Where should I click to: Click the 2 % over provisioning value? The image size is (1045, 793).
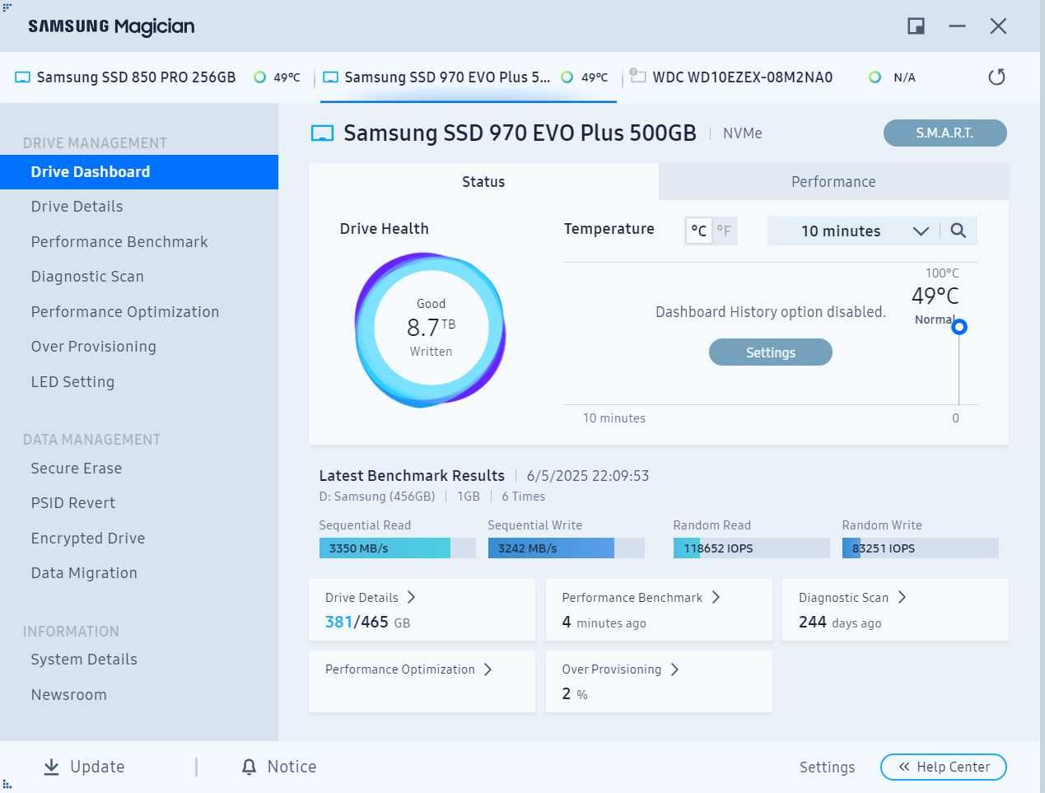pyautogui.click(x=575, y=694)
